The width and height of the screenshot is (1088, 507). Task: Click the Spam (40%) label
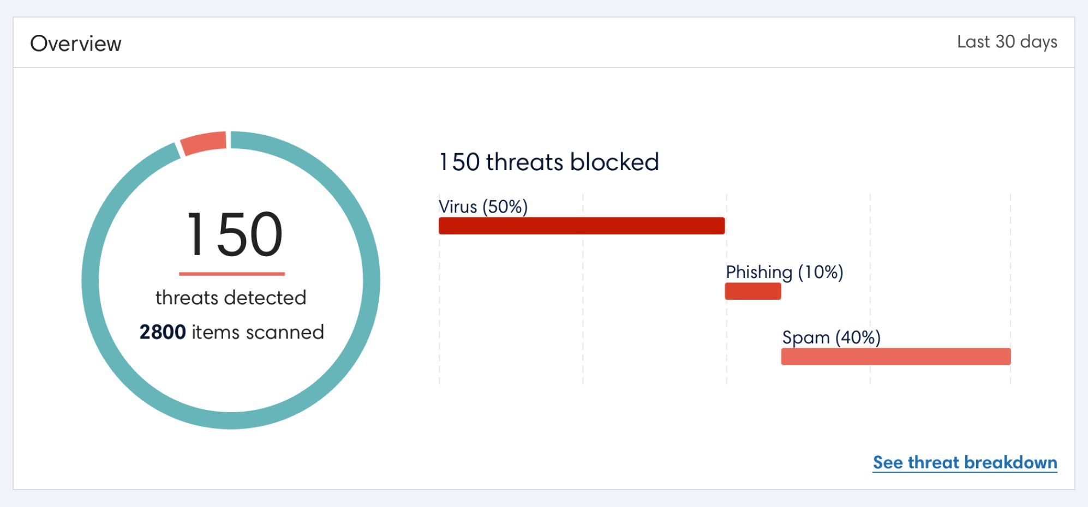[x=831, y=337]
